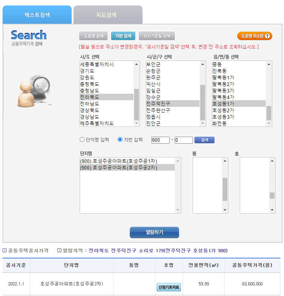This screenshot has height=296, width=284.
Task: Click the up arrow of the 읍/면/동 list scrollbar
Action: tap(269, 64)
